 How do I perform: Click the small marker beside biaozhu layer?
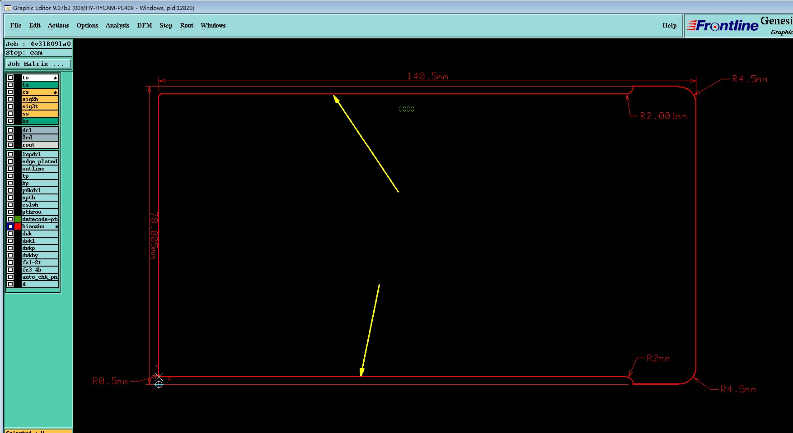pos(56,226)
